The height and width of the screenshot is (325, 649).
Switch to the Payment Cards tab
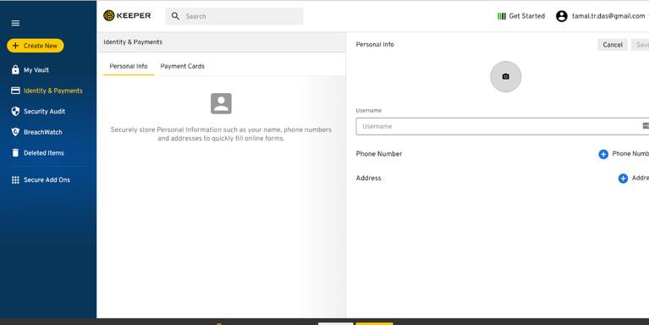(x=183, y=66)
